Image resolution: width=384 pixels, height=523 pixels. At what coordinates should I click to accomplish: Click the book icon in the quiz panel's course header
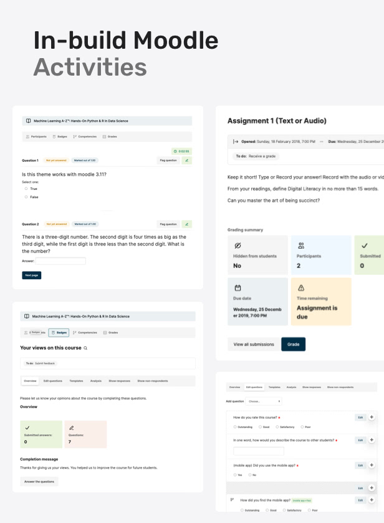[x=28, y=121]
